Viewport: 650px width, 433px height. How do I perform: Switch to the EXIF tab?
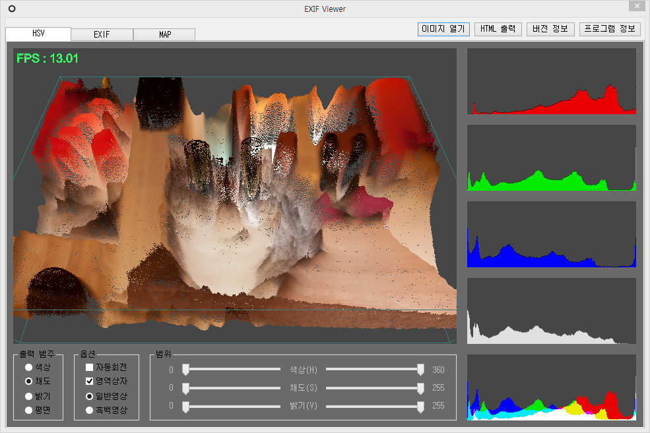[102, 34]
